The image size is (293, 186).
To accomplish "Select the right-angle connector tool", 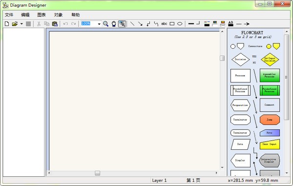I will coord(148,24).
